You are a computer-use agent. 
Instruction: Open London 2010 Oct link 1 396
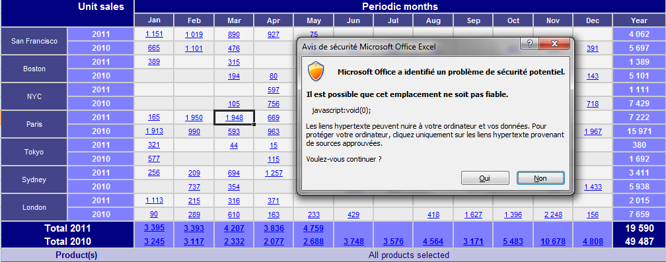coord(513,214)
